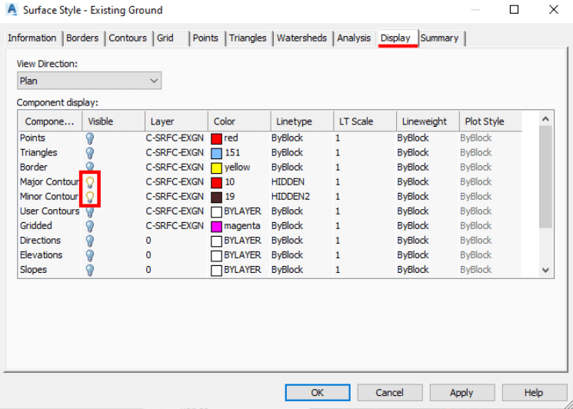Change Minor Contour color swatch 19
Viewport: 573px width, 409px height.
click(216, 197)
